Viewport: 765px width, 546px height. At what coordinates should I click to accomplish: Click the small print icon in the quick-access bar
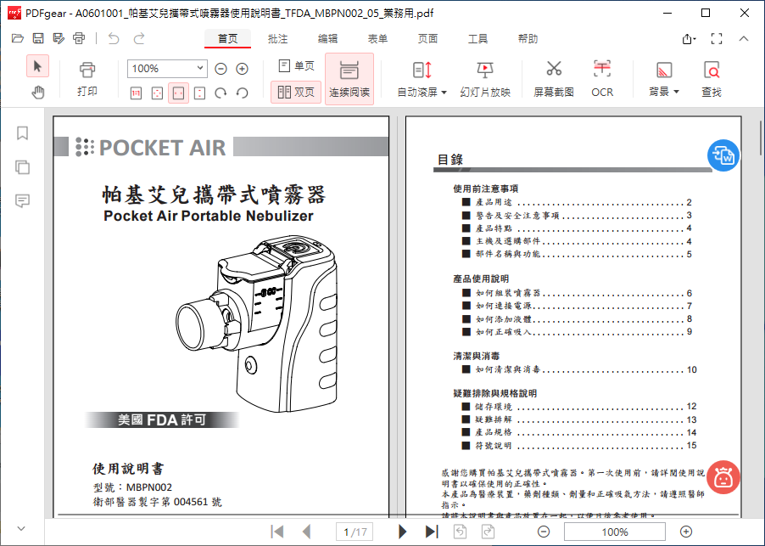[x=79, y=38]
